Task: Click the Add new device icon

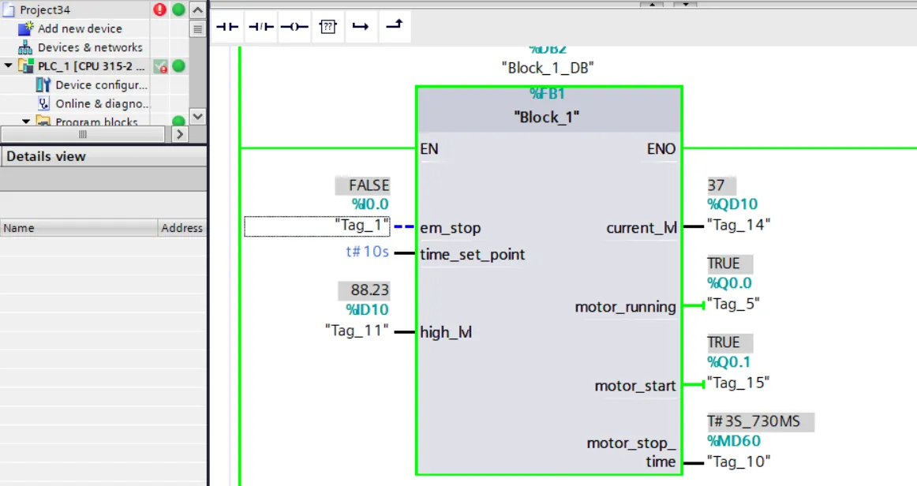Action: pos(26,28)
